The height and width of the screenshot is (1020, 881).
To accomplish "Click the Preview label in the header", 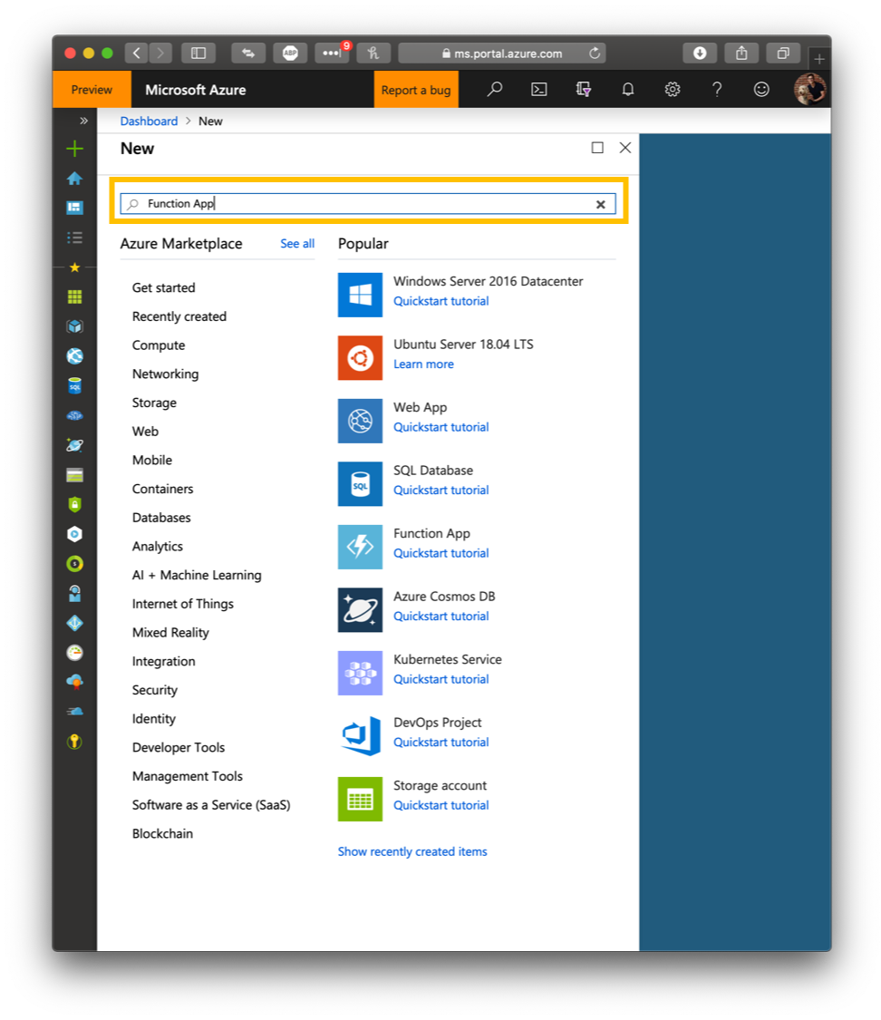I will click(x=92, y=90).
